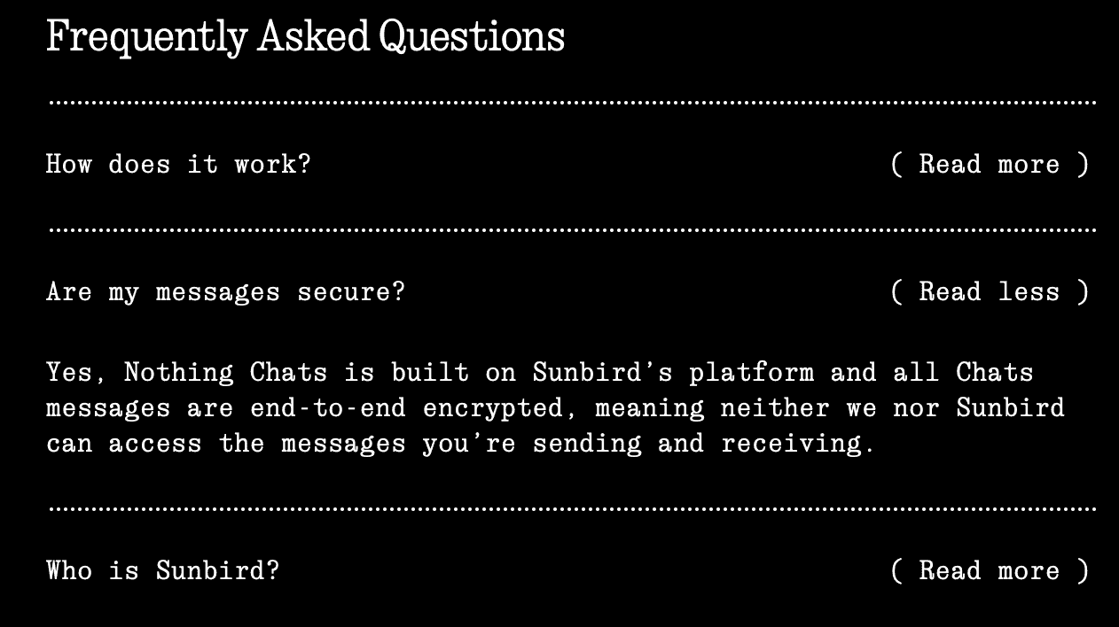Screen dimensions: 1119x627
Task: Click Read less beside "Are my messages secure?"
Action: pos(990,291)
